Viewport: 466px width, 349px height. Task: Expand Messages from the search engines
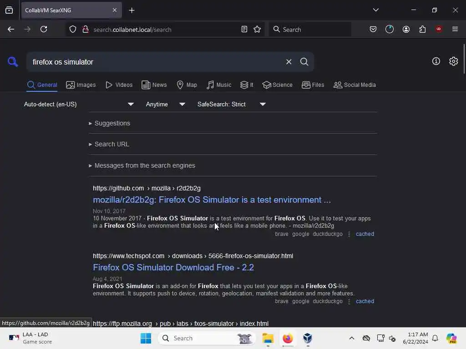coord(142,165)
